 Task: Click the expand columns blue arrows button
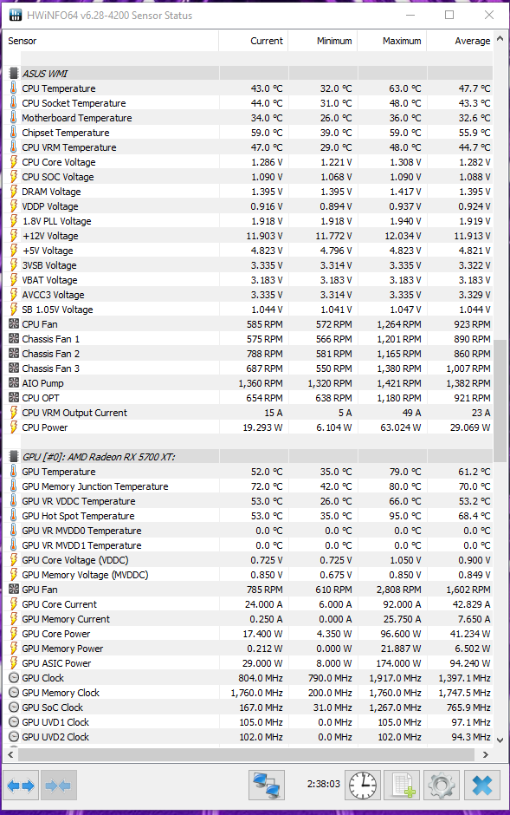coord(21,785)
